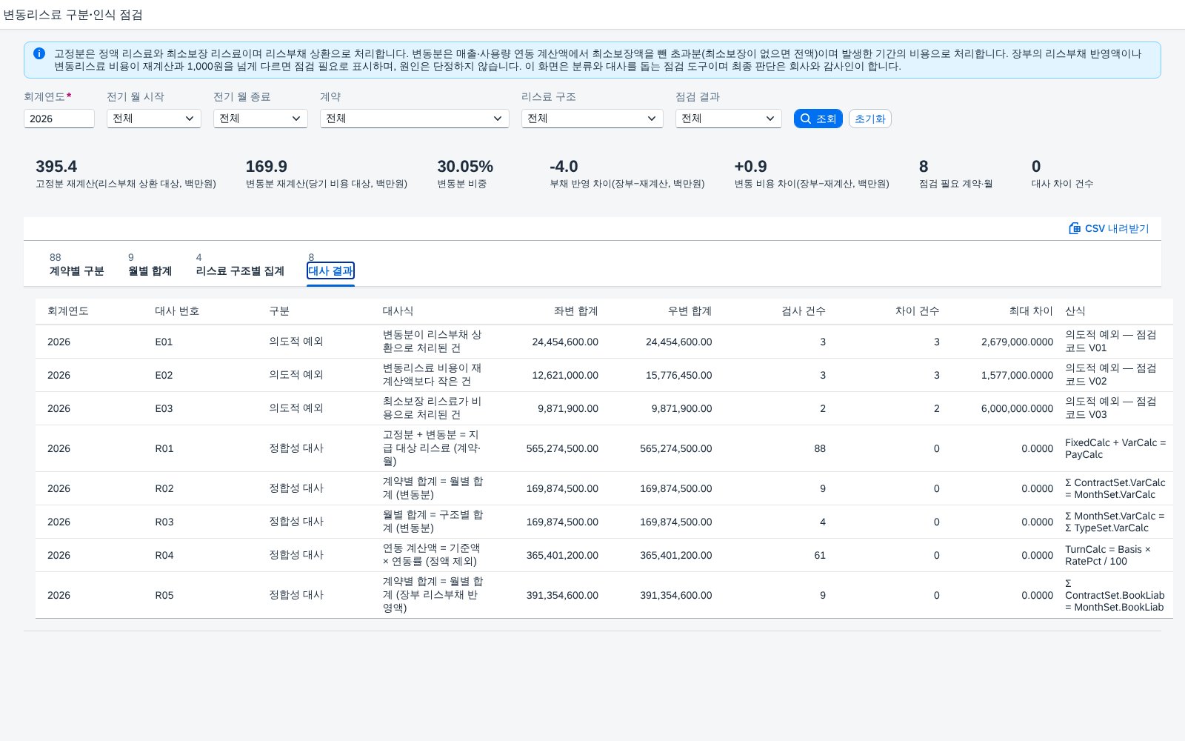Click the CSV 내려받기 link

click(x=1109, y=228)
